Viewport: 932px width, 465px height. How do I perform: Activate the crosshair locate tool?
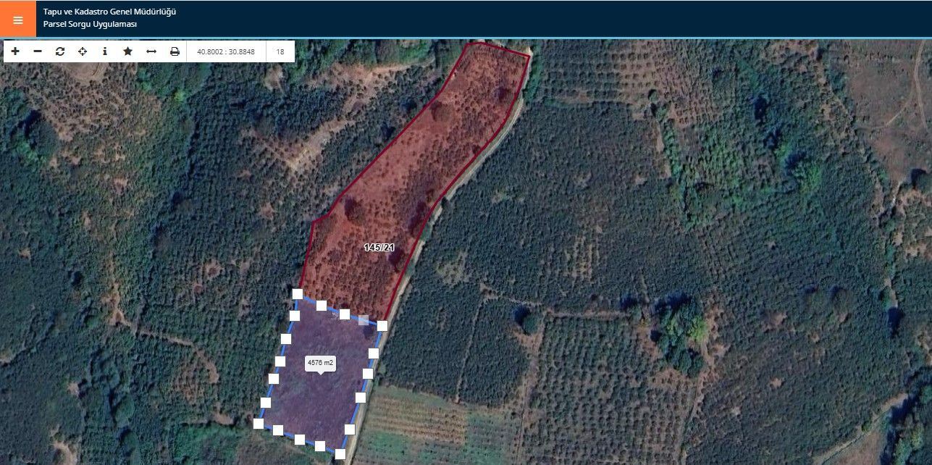pos(83,51)
